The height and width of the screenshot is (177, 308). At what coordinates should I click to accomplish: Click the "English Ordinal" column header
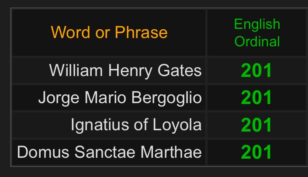pyautogui.click(x=257, y=32)
